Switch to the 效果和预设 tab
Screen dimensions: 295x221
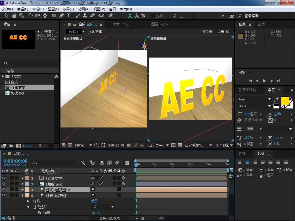[x=247, y=90]
